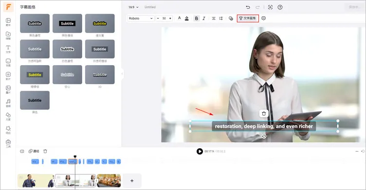Click rotate handle below subtitle text box
This screenshot has width=366, height=190.
(x=264, y=136)
